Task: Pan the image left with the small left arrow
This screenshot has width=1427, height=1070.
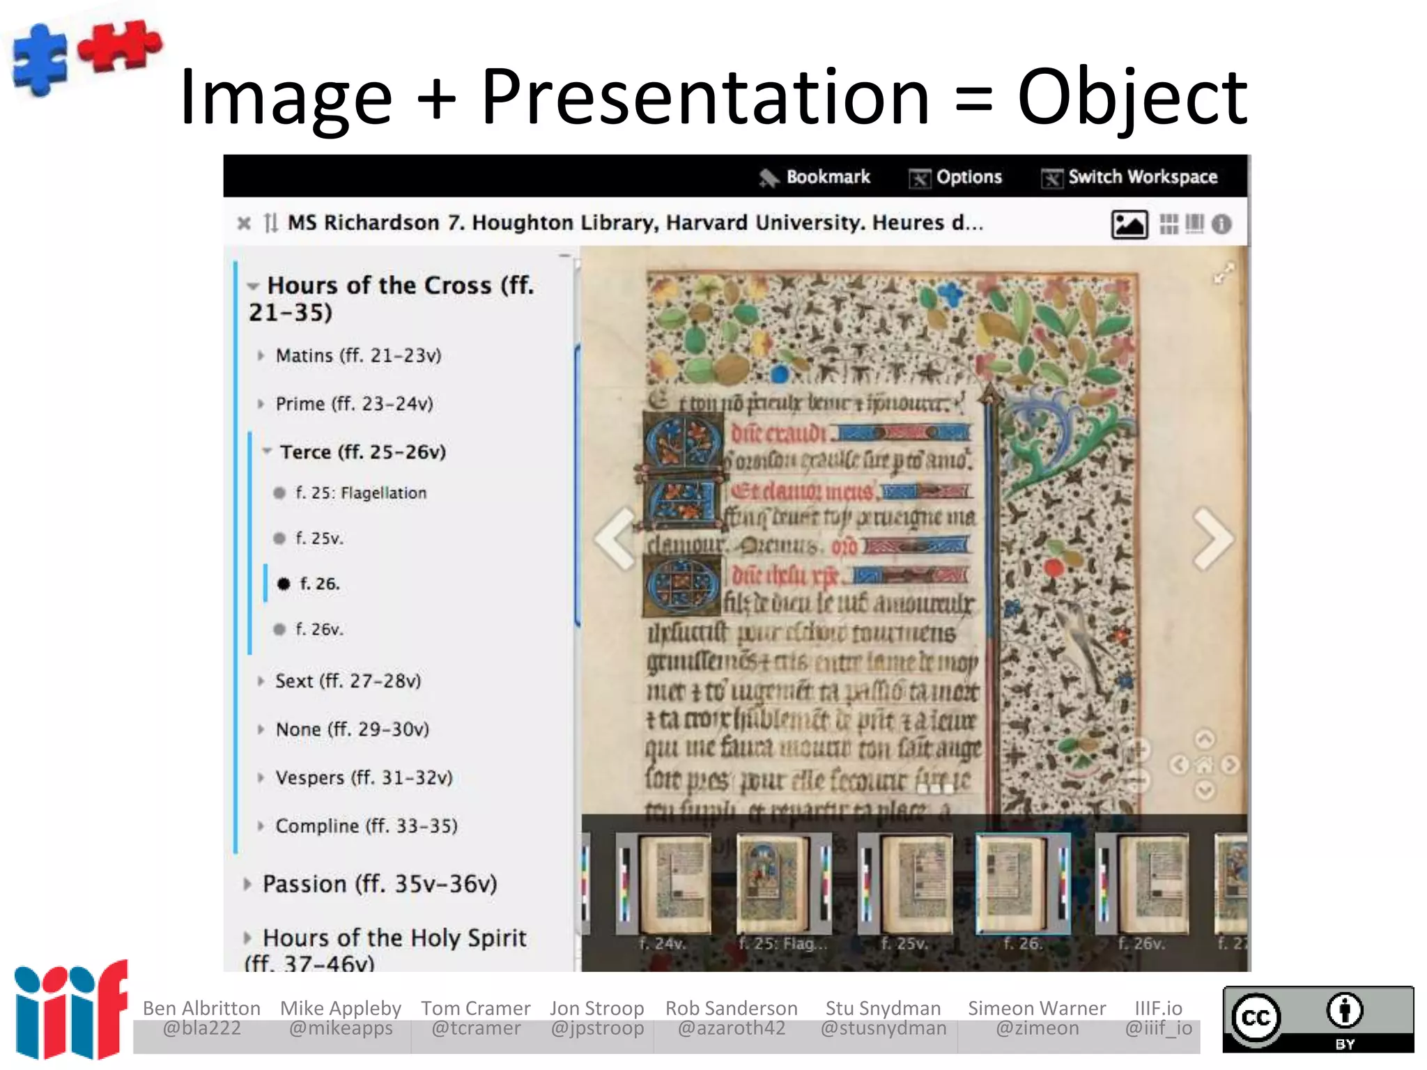Action: click(1179, 765)
